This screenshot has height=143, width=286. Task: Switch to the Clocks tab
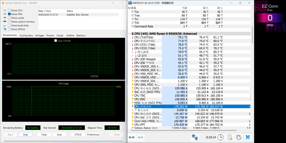60,35
